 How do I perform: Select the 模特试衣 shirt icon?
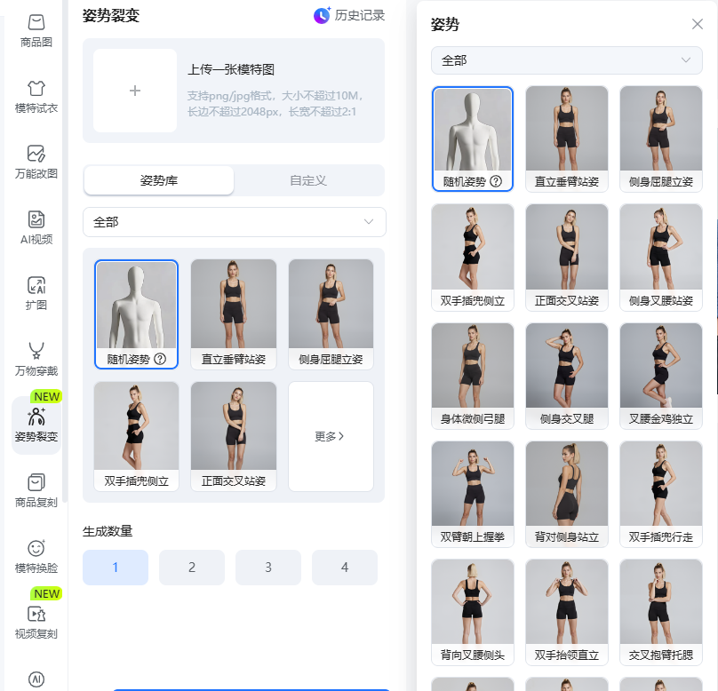[x=36, y=88]
